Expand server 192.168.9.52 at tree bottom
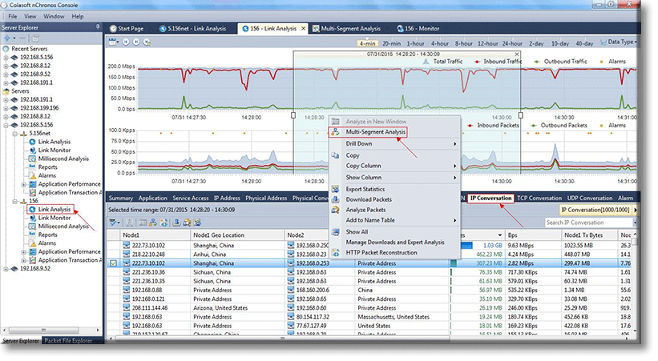The height and width of the screenshot is (361, 658). point(6,269)
